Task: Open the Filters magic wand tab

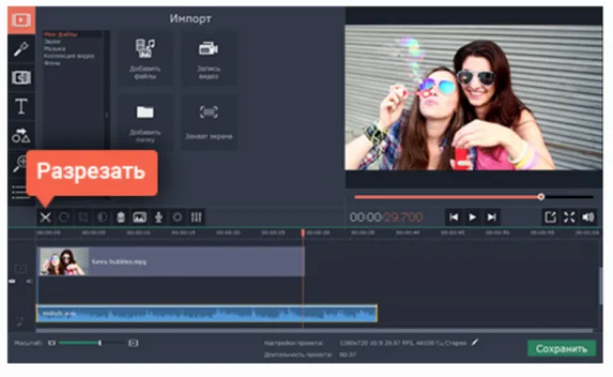Action: click(x=21, y=49)
